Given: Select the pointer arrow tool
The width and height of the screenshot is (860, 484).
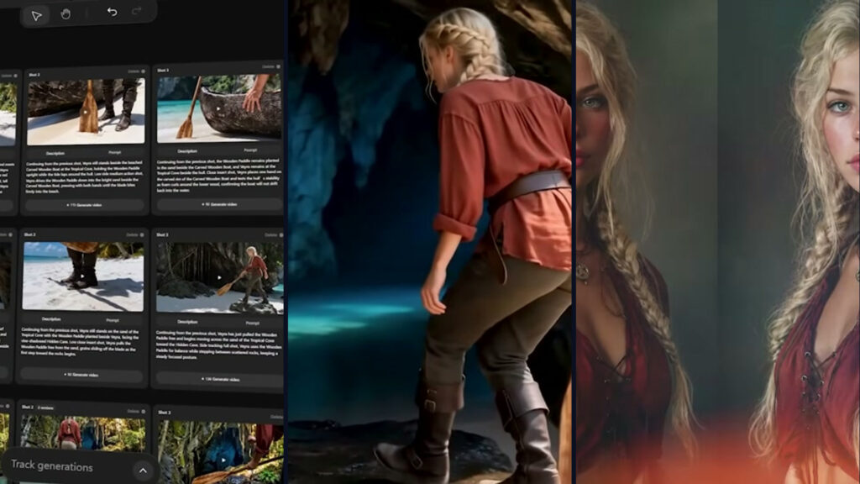Looking at the screenshot, I should click(36, 15).
